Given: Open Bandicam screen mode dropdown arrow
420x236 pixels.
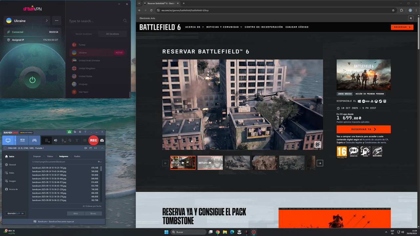Looking at the screenshot, I should coord(15,140).
